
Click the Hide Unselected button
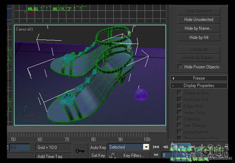coord(199,20)
